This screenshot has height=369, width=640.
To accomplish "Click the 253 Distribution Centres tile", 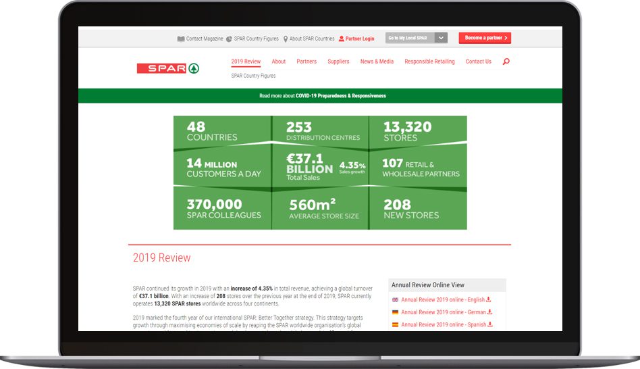I will pos(321,132).
